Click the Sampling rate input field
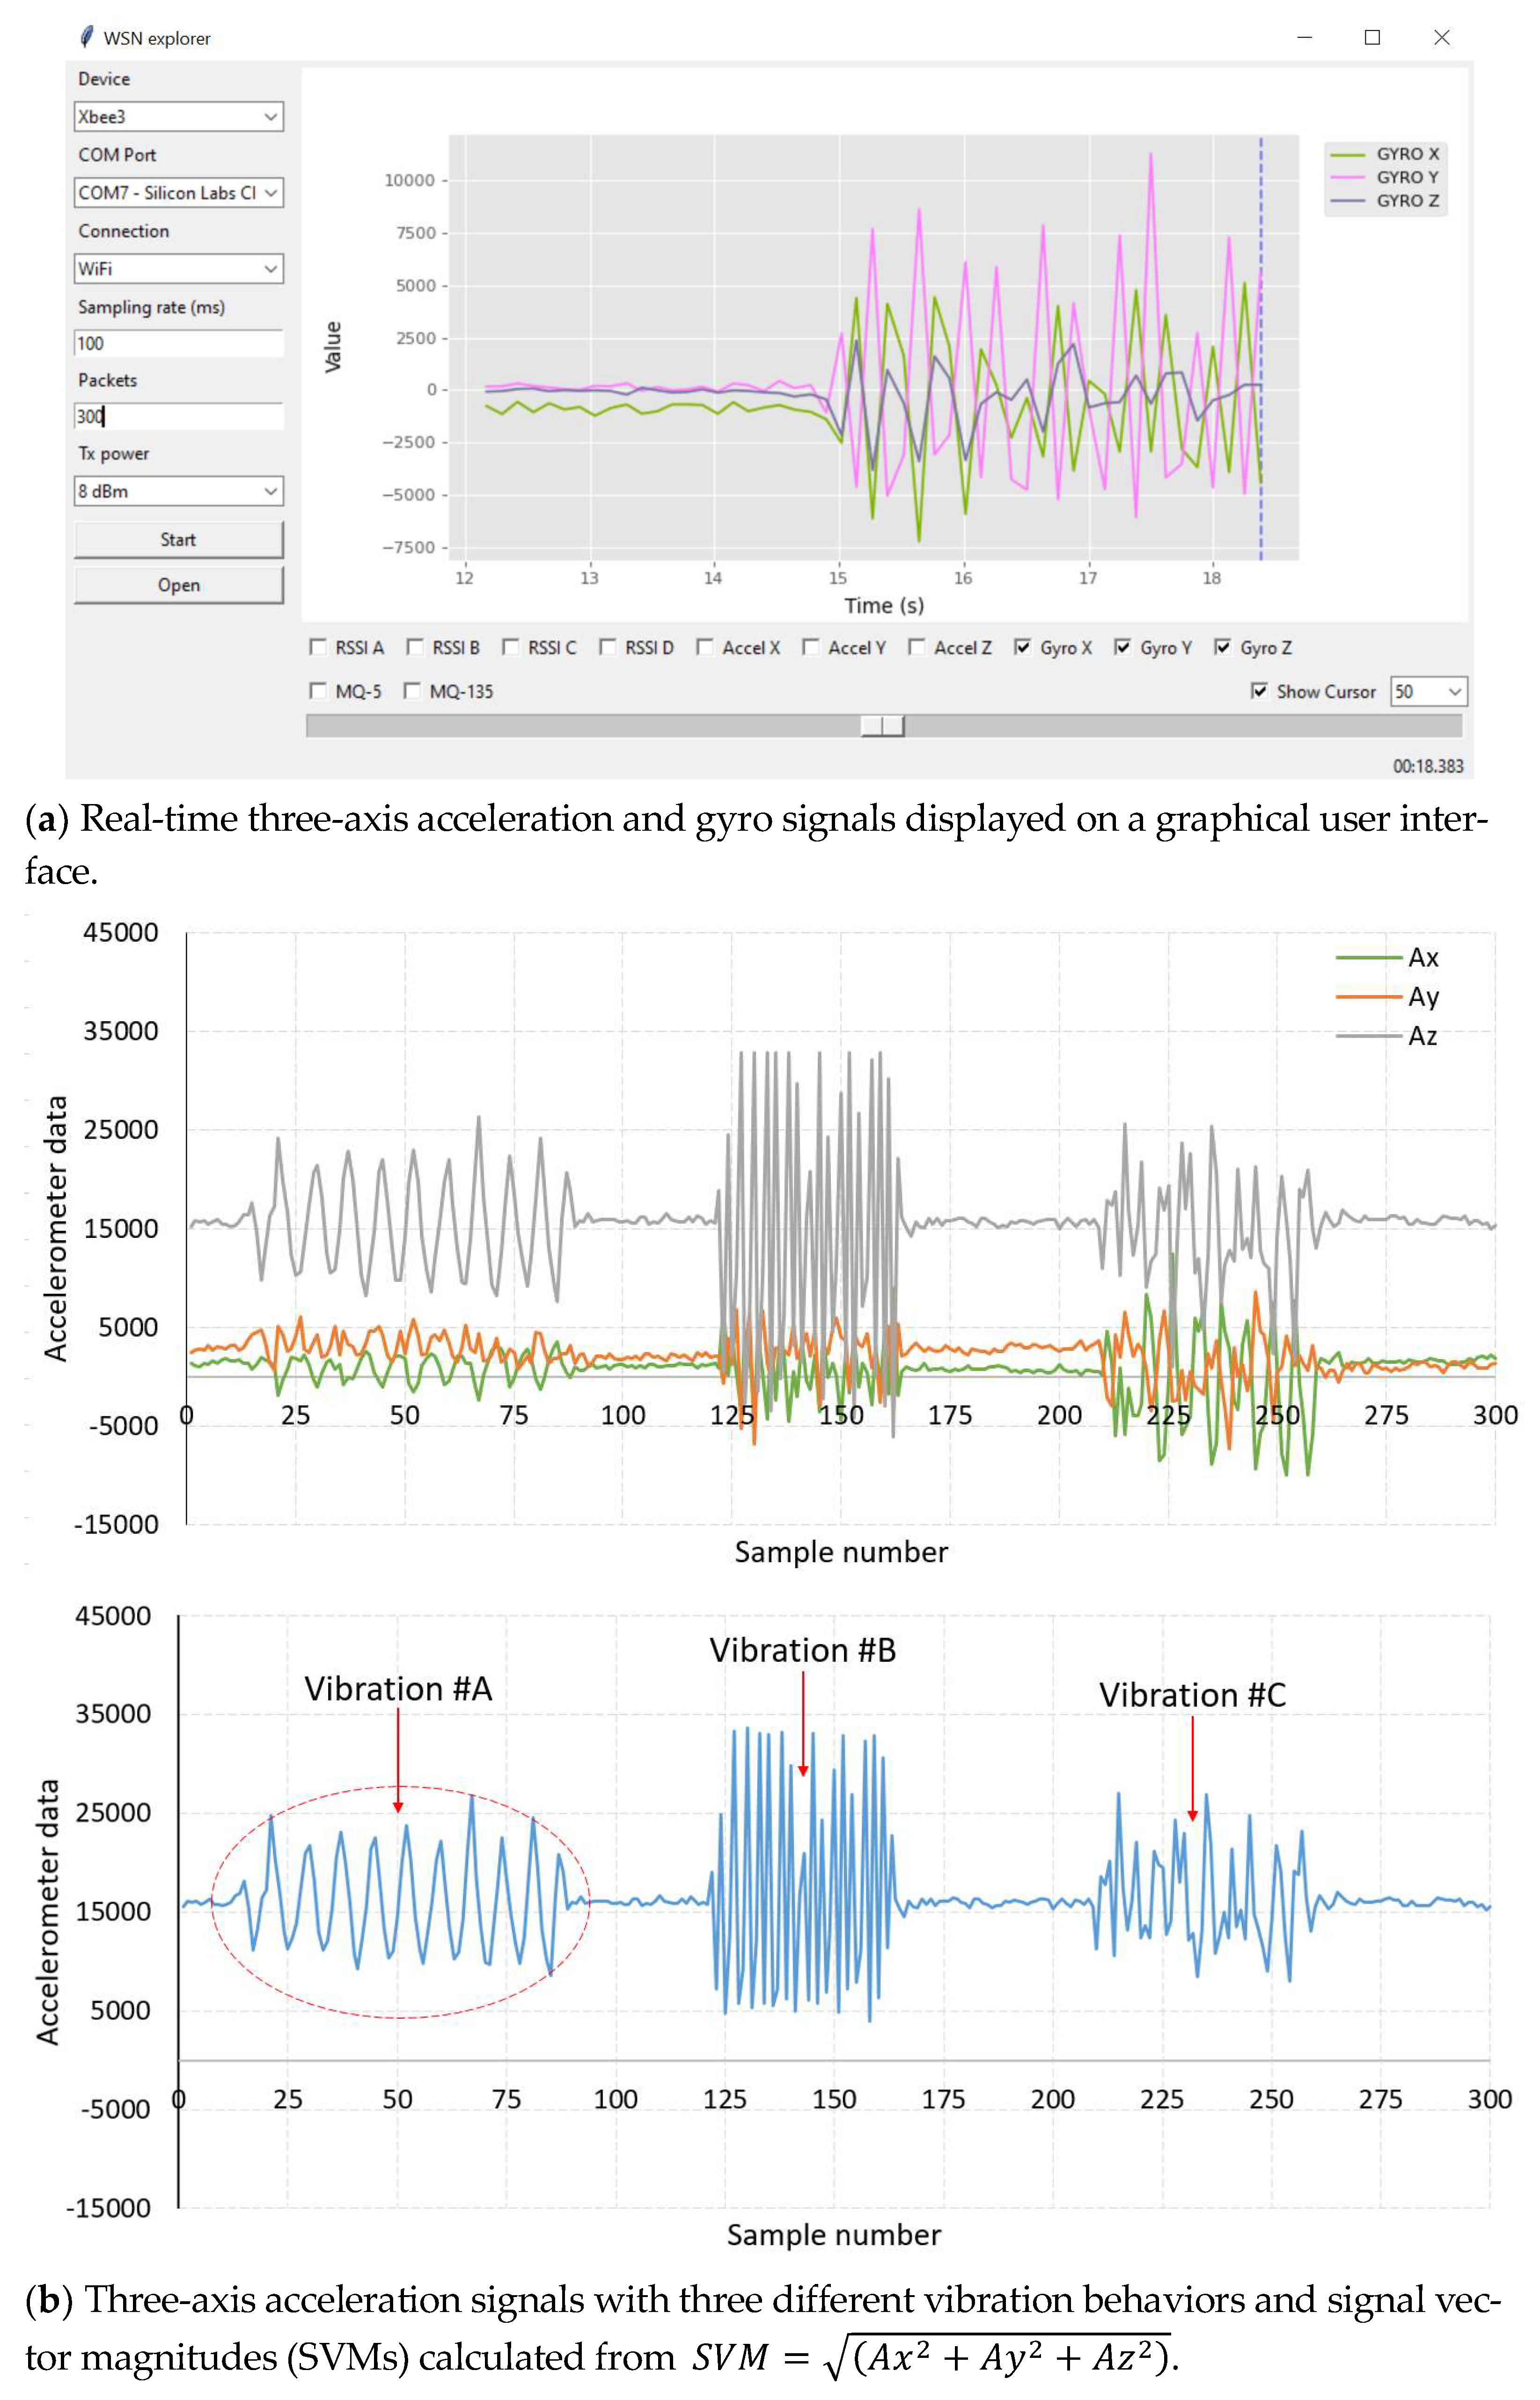 click(178, 344)
